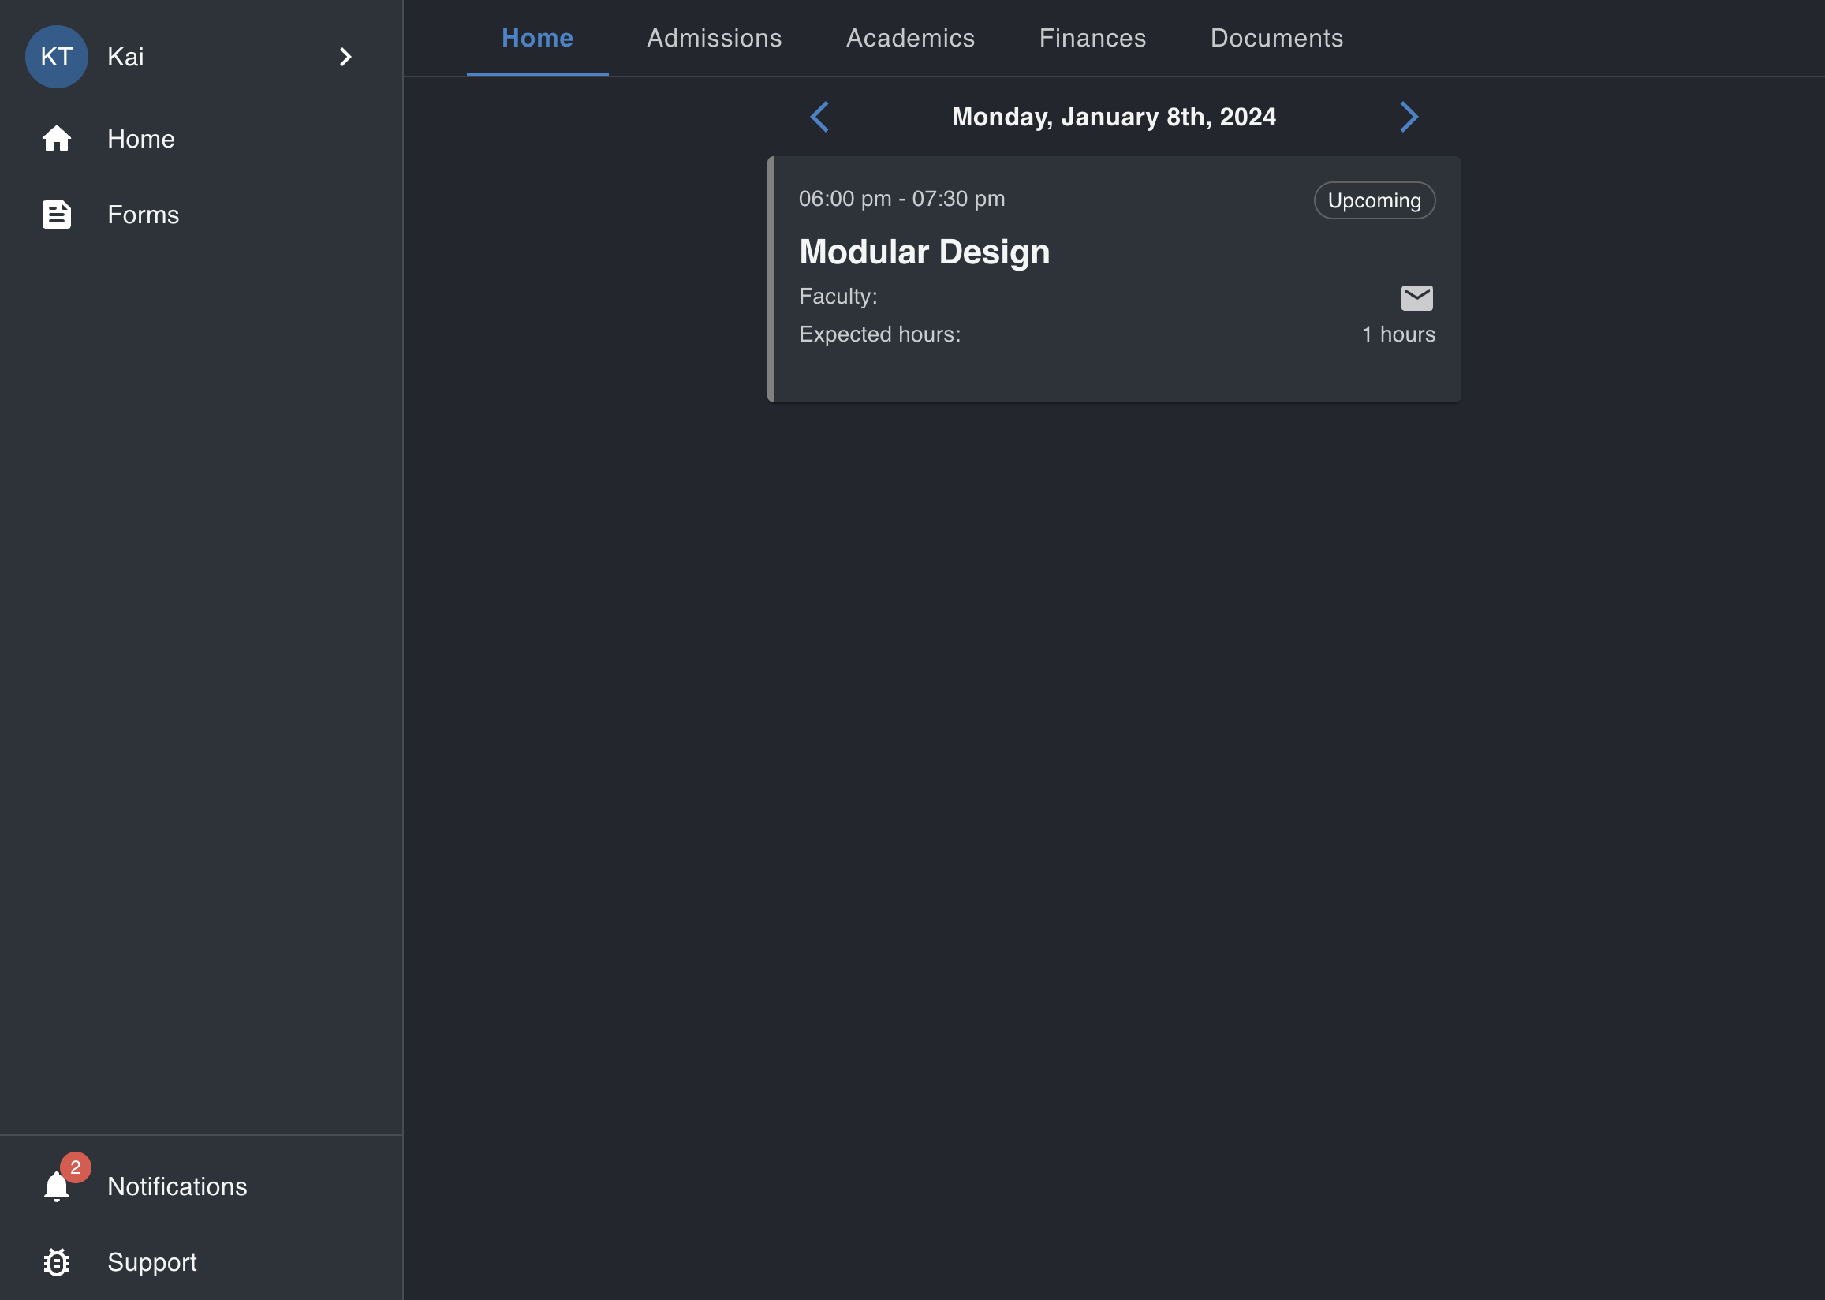Screen dimensions: 1825x1300
Task: Click the Upcoming status chip
Action: point(1375,200)
